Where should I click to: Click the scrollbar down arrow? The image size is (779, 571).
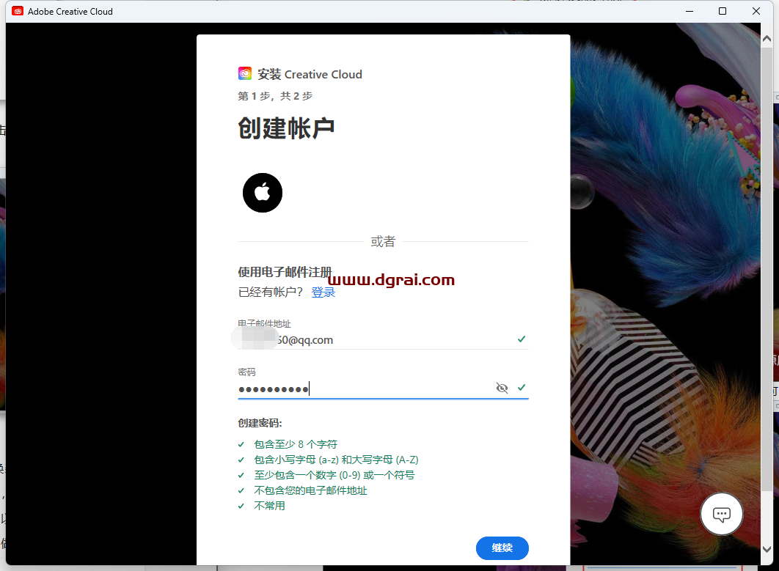[x=768, y=548]
